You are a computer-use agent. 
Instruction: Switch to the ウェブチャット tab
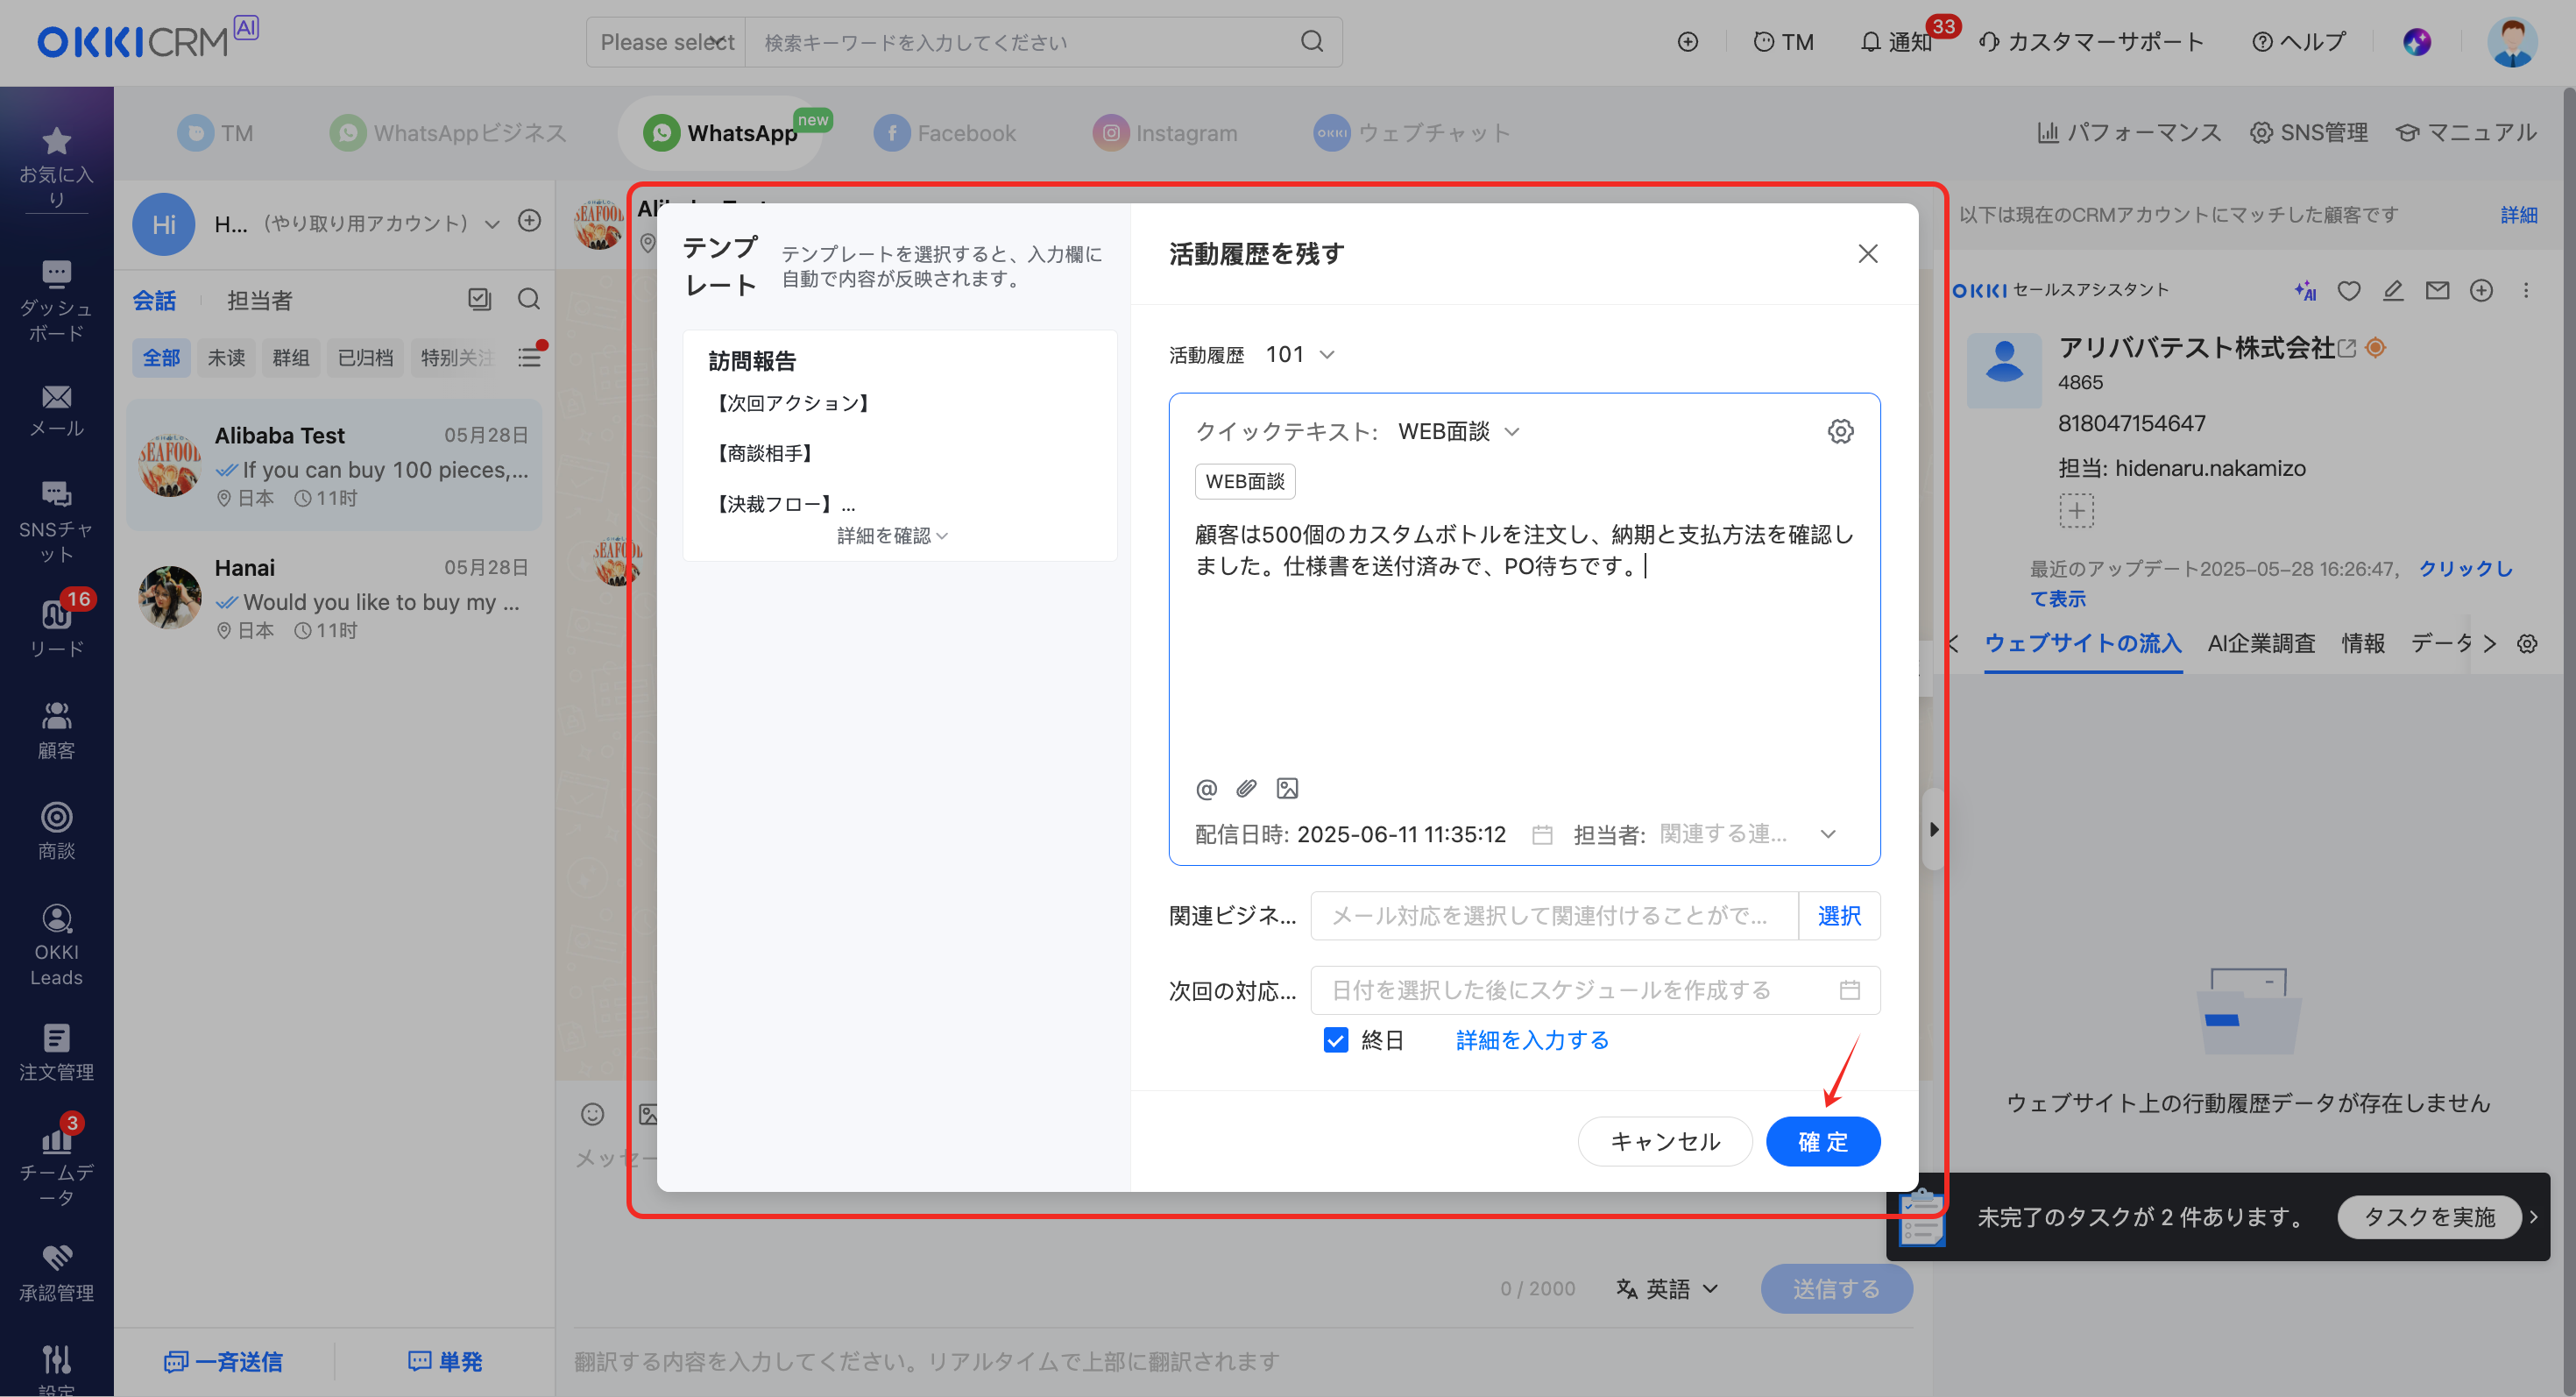1411,132
